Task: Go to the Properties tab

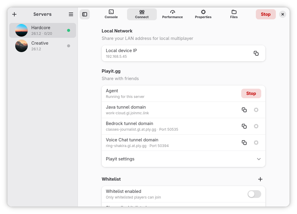Action: [203, 14]
